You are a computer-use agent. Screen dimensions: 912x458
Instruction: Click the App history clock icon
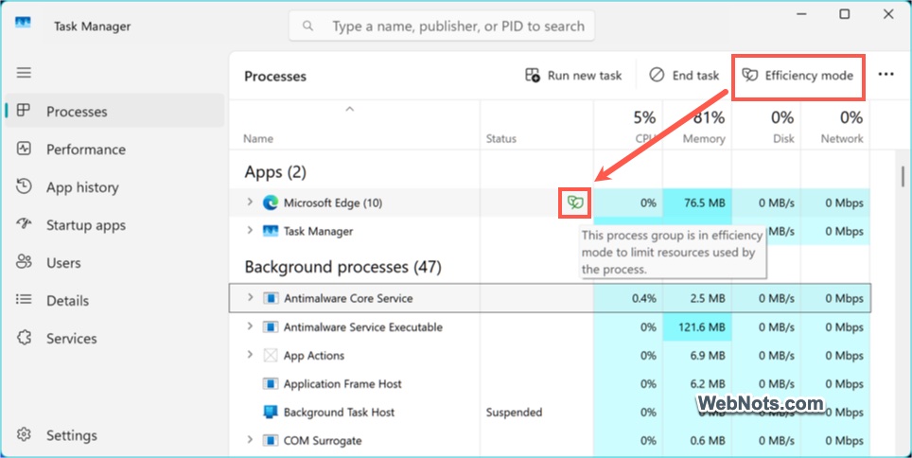click(x=24, y=186)
